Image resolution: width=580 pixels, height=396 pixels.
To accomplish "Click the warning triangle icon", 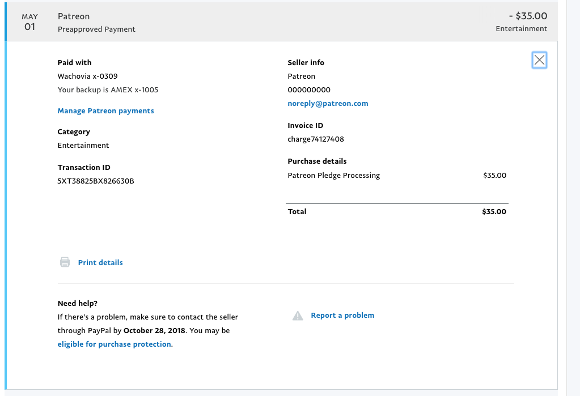I will [x=298, y=316].
